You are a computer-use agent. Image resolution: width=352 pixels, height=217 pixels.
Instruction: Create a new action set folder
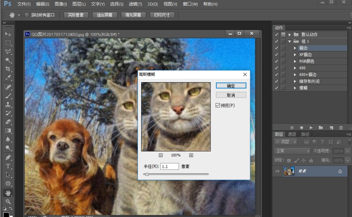[321, 128]
